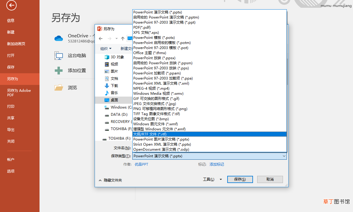This screenshot has width=353, height=212.
Task: Click the This PC computer icon
Action: 59,56
